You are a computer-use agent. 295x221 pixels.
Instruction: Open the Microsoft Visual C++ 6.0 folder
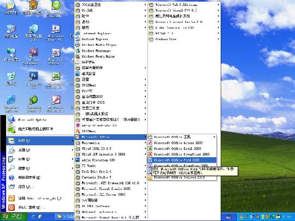tap(184, 10)
